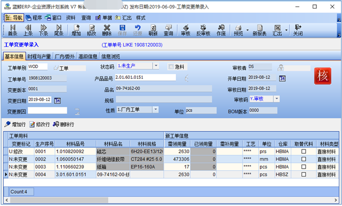Click the 还原 undo toolbar icon
The width and height of the screenshot is (342, 206).
(x=137, y=30)
